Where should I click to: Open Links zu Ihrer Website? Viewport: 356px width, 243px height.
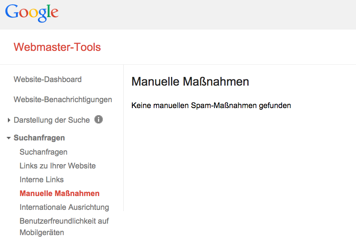pos(58,166)
